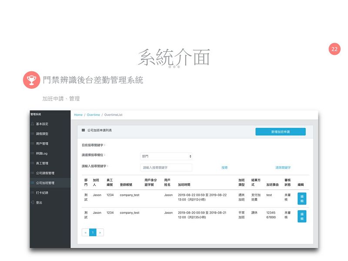Click the 2019-08-20 overtime time cell
This screenshot has height=261, width=348.
coord(202,215)
